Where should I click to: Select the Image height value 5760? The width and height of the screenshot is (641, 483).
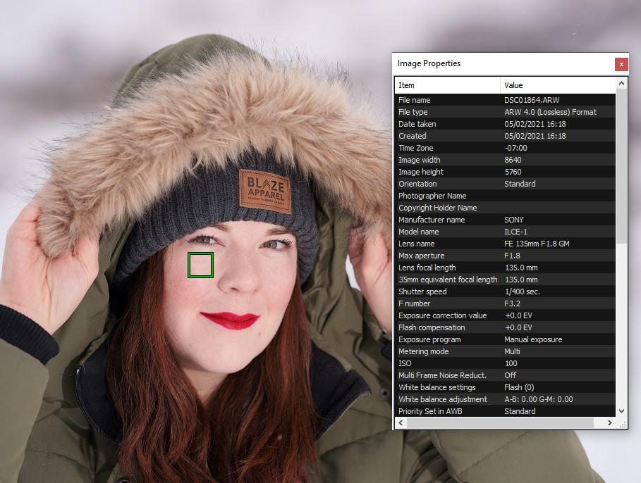pyautogui.click(x=513, y=172)
